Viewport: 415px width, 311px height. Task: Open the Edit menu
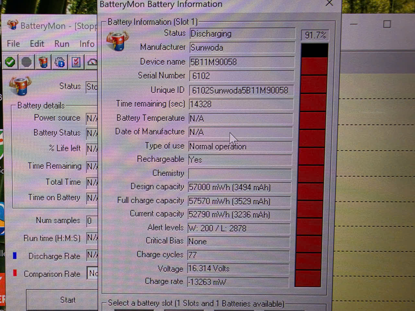click(37, 44)
